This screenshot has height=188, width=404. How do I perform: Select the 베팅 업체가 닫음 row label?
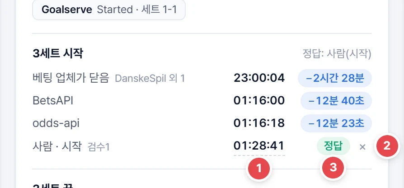pyautogui.click(x=71, y=78)
